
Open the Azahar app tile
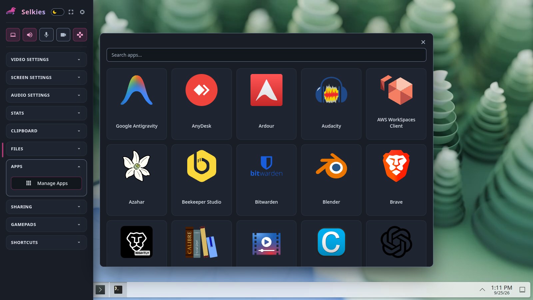(x=137, y=180)
